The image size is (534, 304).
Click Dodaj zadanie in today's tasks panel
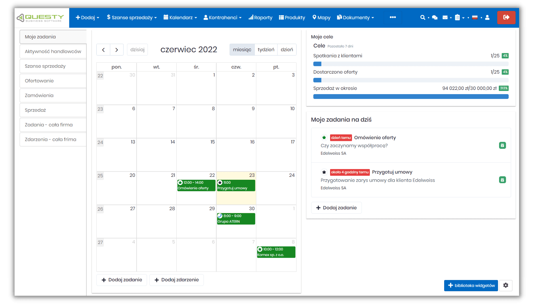(336, 208)
